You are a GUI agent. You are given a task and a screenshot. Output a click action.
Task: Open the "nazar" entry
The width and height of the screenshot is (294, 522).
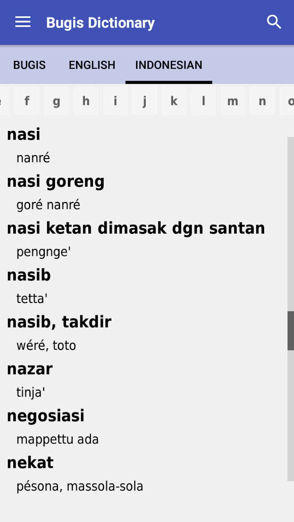click(30, 370)
